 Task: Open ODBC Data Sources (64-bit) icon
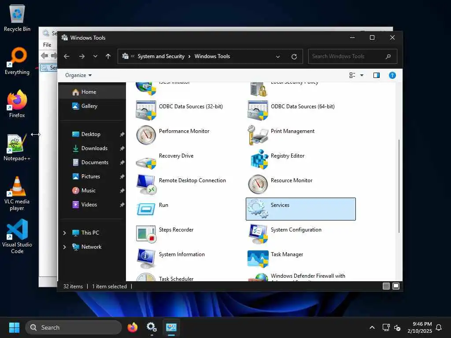(x=258, y=110)
